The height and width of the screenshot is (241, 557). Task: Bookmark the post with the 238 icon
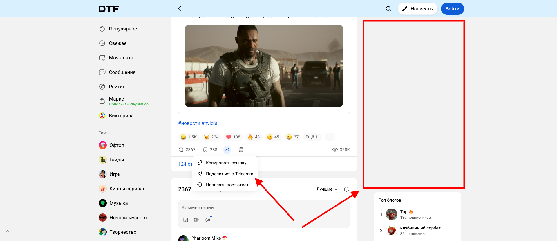(x=210, y=150)
